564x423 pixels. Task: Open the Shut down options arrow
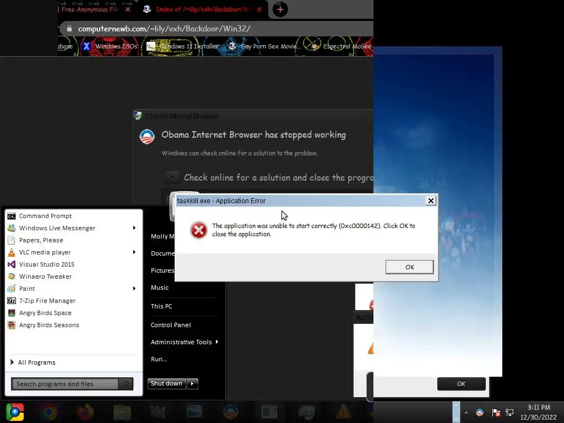pyautogui.click(x=192, y=383)
